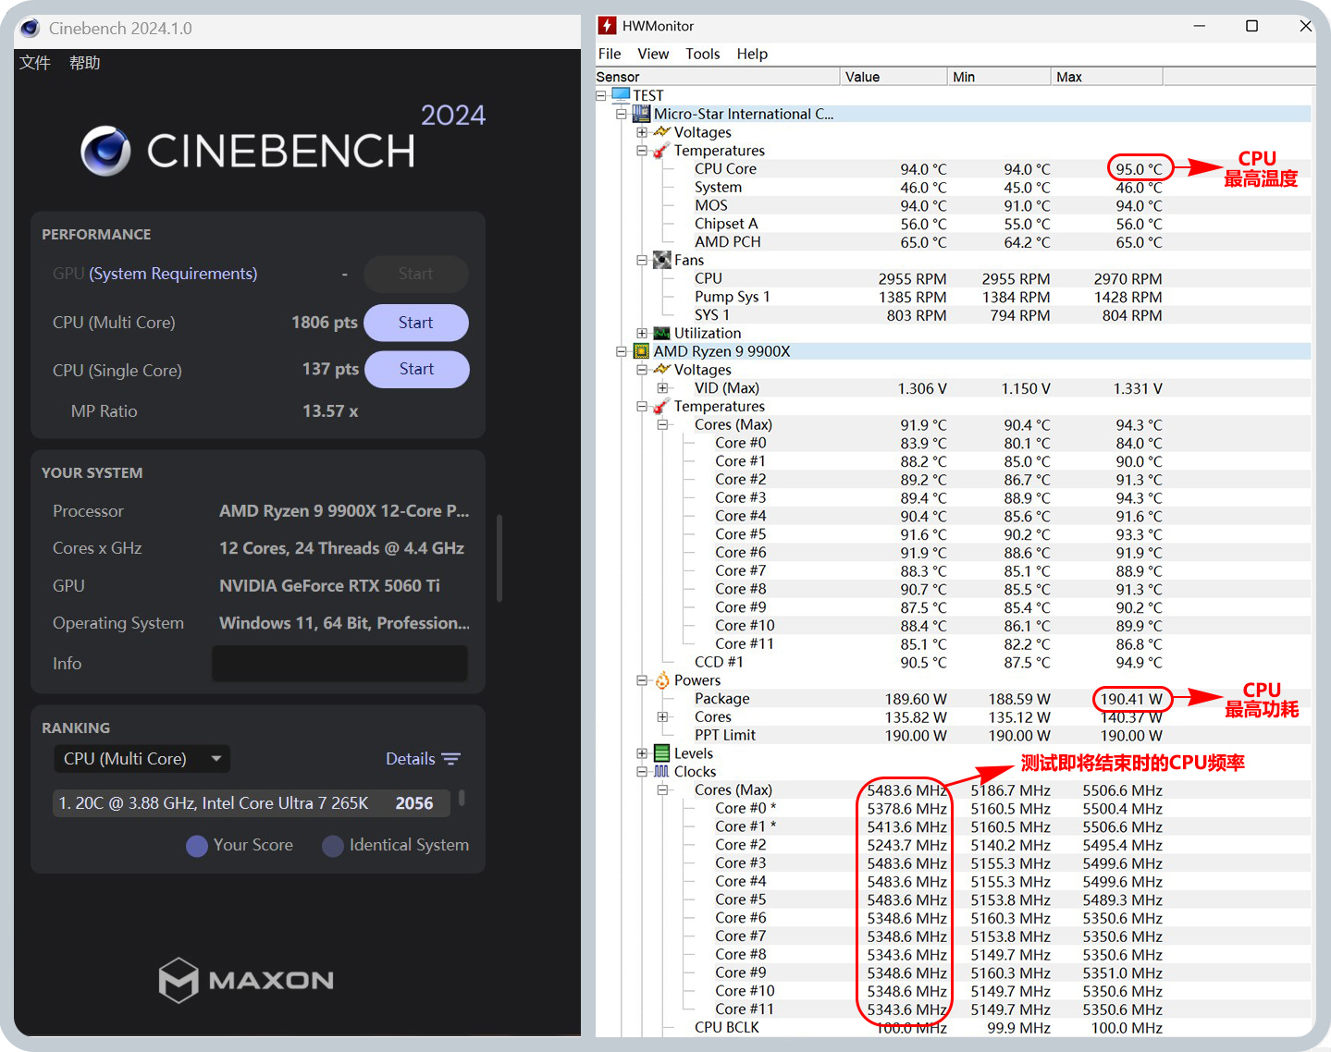Click the Sensor column header
Viewport: 1331px width, 1052px height.
pyautogui.click(x=718, y=77)
